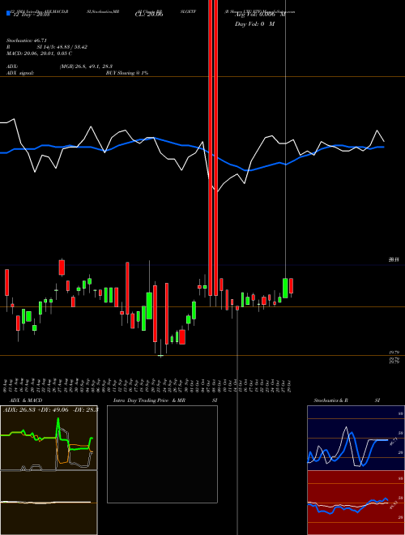Click the 'Stochastics & R SI' panel title
405x535 pixels.
click(347, 400)
